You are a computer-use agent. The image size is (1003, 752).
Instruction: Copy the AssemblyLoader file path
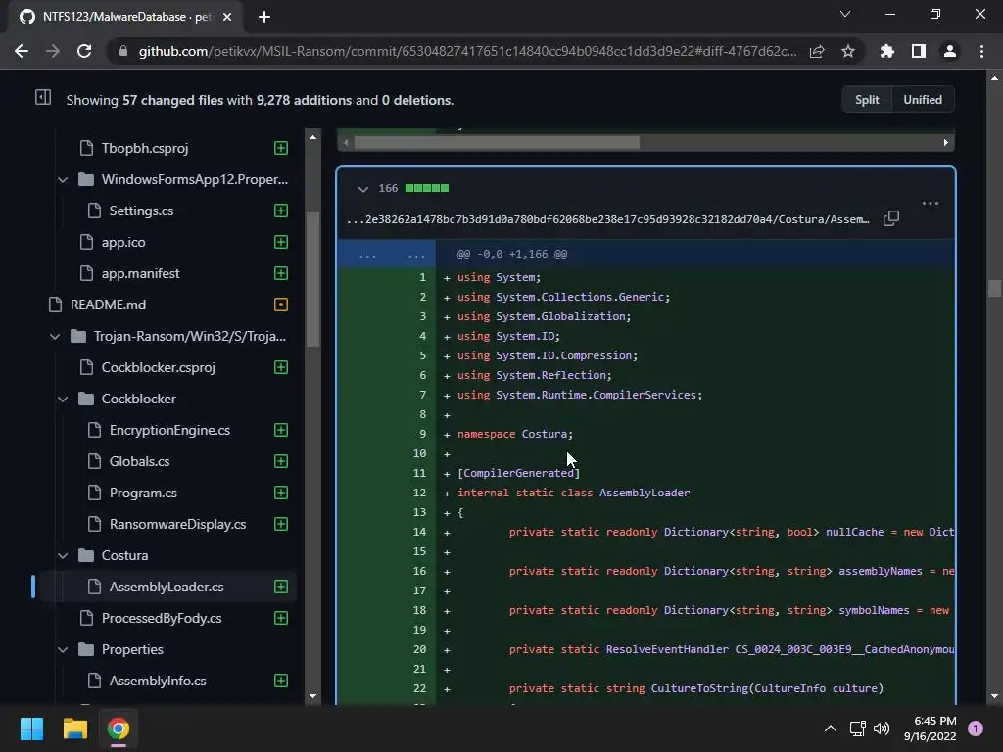point(891,218)
